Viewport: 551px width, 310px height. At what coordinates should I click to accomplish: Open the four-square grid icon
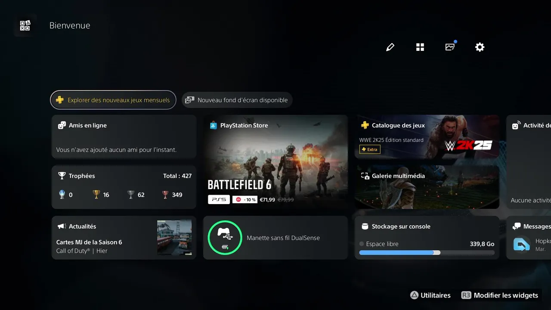(420, 47)
